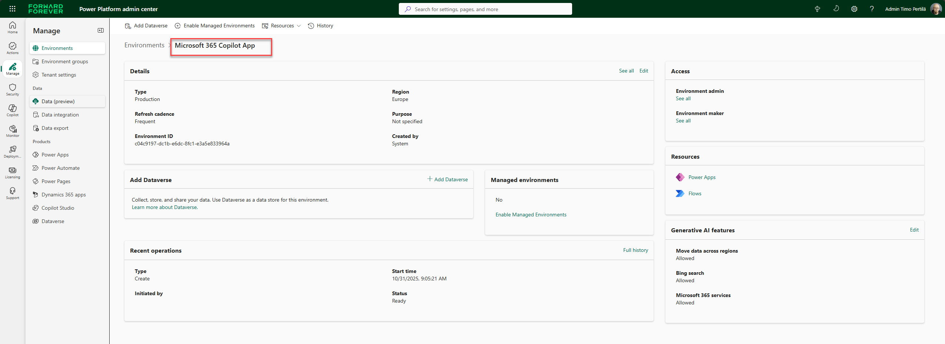Select the Copilot icon in left rail
The image size is (945, 344).
coord(13,110)
